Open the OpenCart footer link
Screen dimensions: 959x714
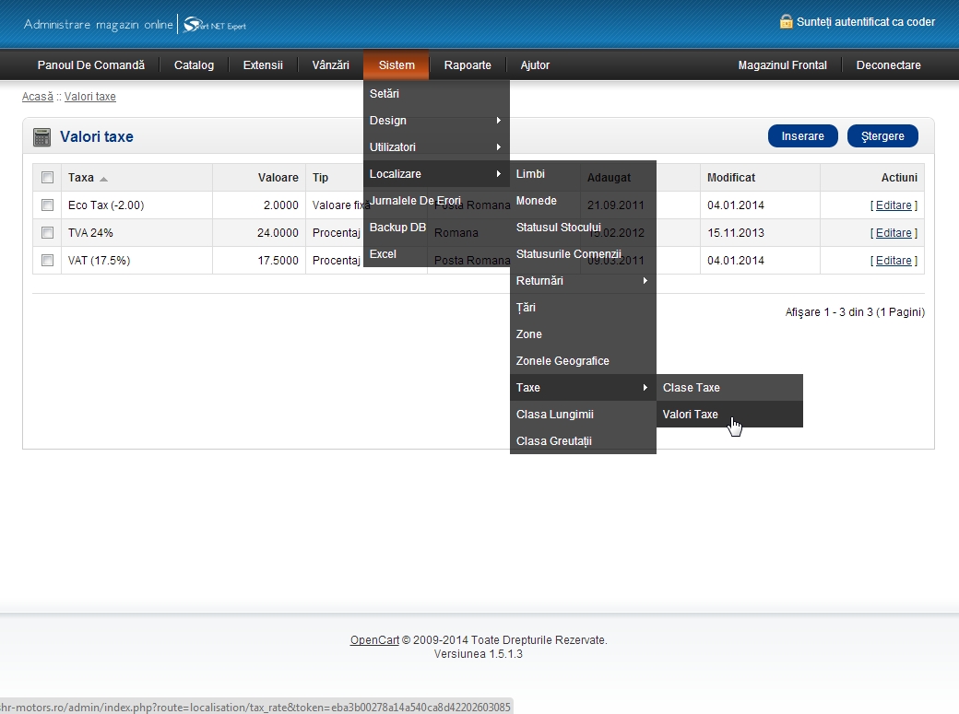coord(373,640)
